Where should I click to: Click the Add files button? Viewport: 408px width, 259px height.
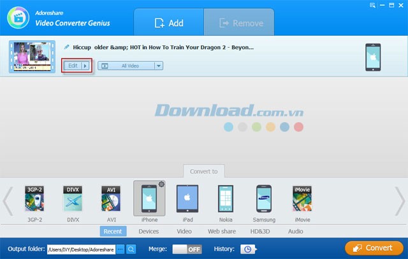[x=168, y=23]
